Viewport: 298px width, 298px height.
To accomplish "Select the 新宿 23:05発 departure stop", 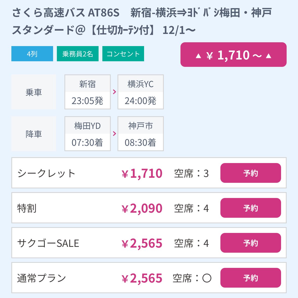I will click(x=87, y=92).
